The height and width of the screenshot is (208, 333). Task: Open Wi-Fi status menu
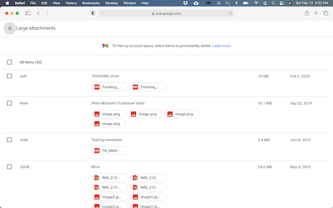[x=256, y=3]
